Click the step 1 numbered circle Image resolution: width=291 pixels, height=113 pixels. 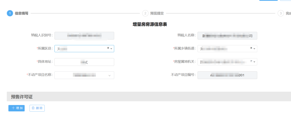point(10,13)
